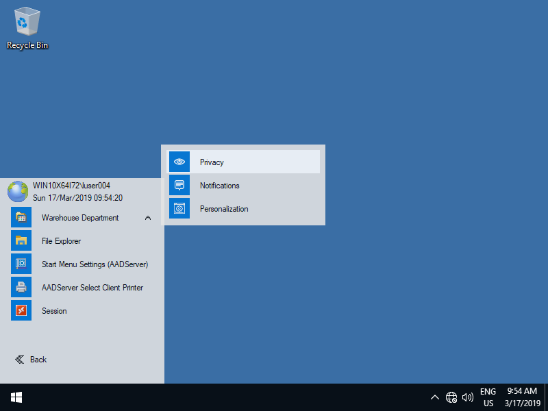
Task: Open the volume speaker tray icon
Action: [x=468, y=397]
